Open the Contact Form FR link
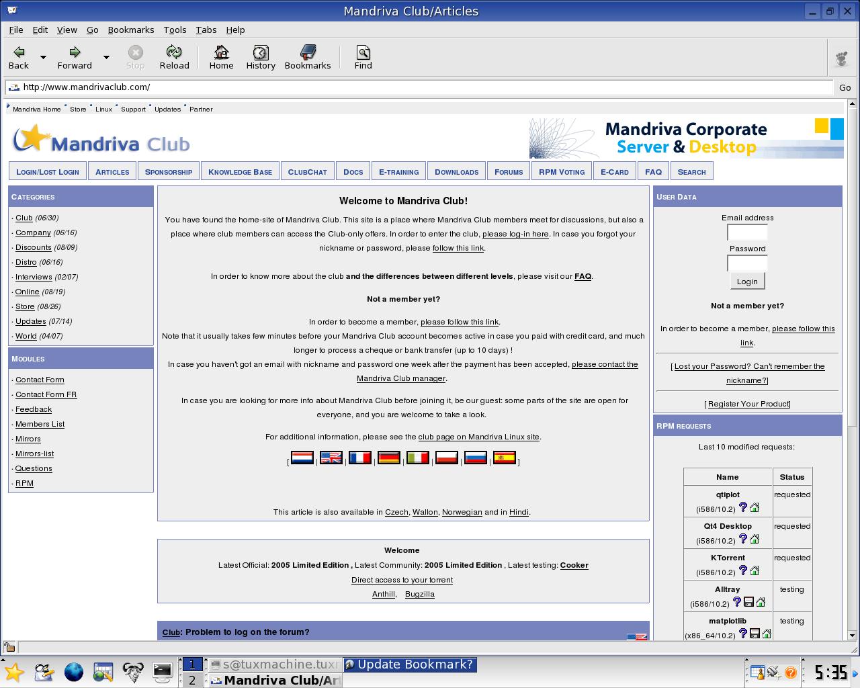 46,394
